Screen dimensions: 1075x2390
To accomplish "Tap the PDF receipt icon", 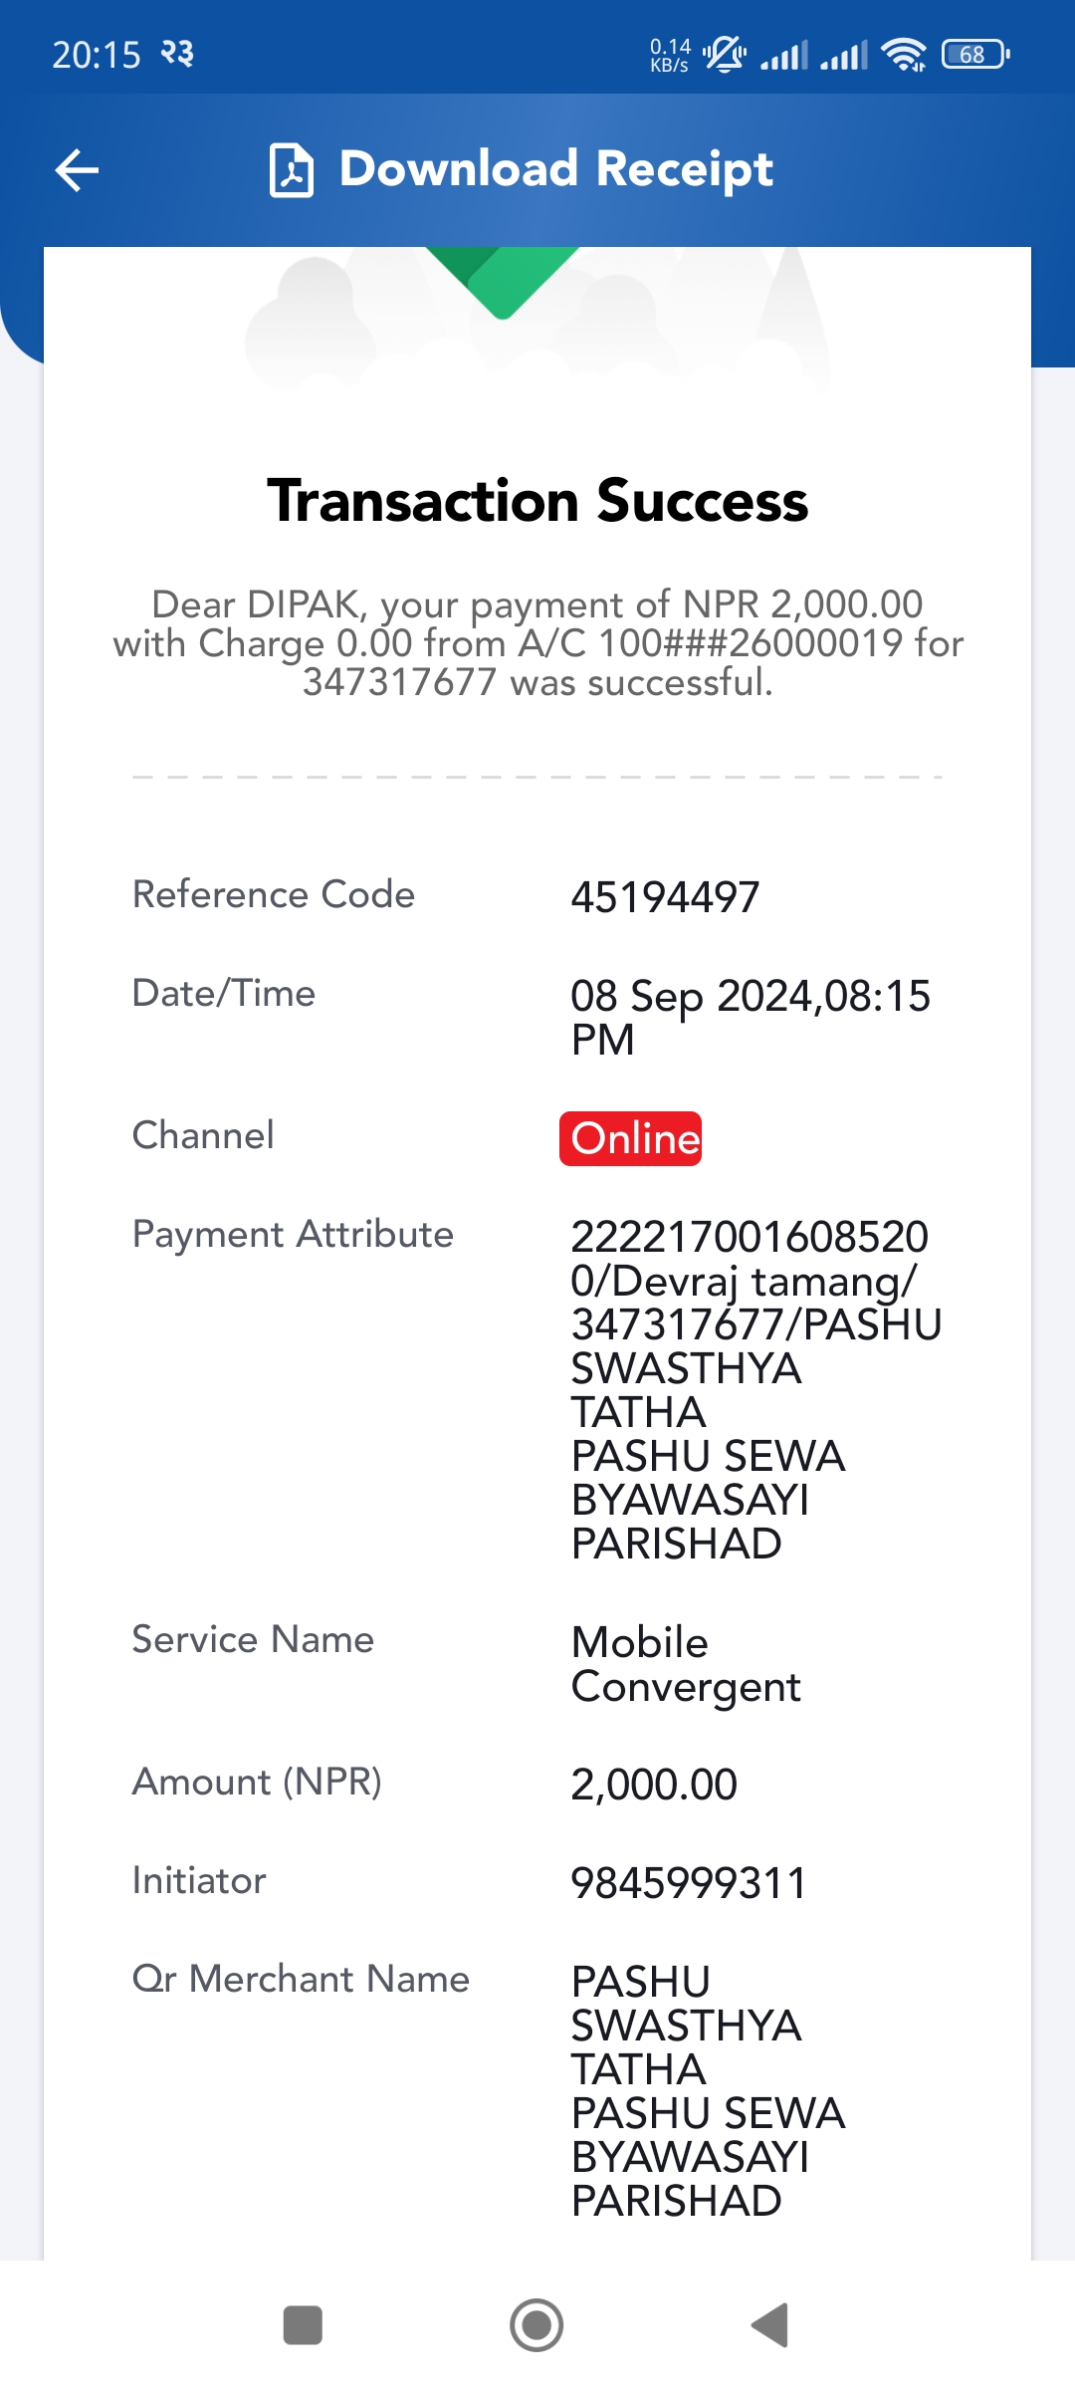I will [x=292, y=170].
